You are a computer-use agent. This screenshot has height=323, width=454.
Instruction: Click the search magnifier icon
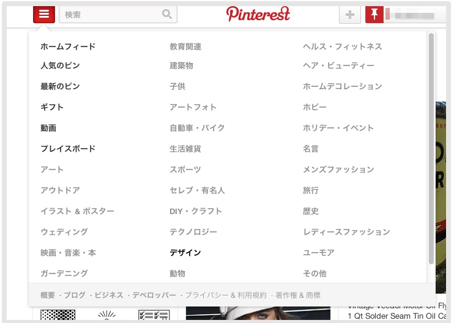pos(167,14)
